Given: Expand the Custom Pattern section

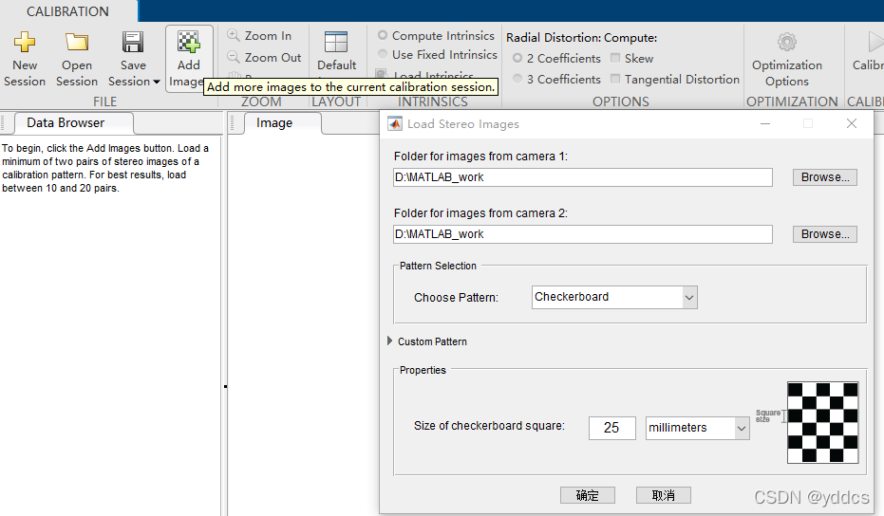Looking at the screenshot, I should 389,341.
